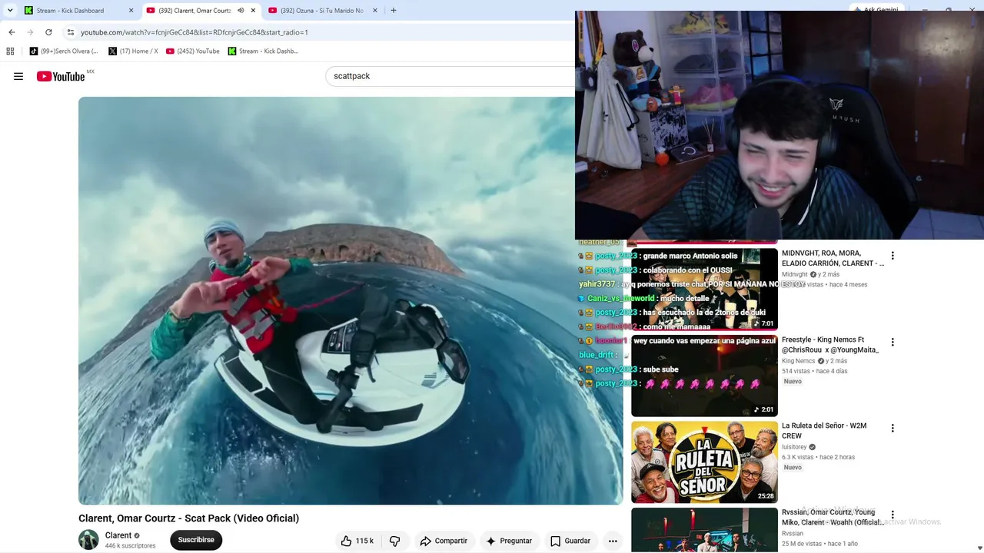Share the video with Compartir
This screenshot has height=553, width=984.
[444, 541]
